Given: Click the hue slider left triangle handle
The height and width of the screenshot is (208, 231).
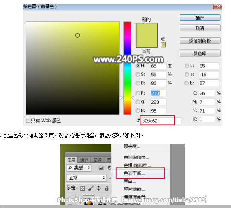Looking at the screenshot, I should (121, 98).
